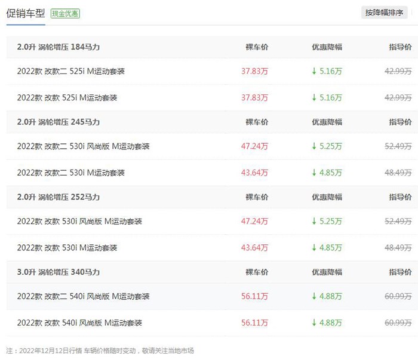The height and width of the screenshot is (359, 418).
Task: Click 优惠降幅 column header in 245马力 group
Action: click(327, 122)
